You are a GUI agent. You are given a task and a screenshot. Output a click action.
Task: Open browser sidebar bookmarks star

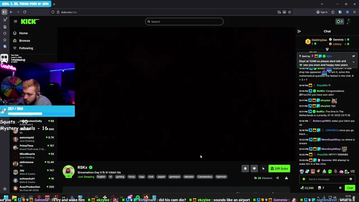tap(5, 40)
